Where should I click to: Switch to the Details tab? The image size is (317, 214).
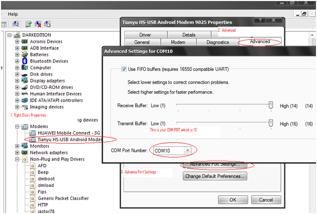tap(189, 35)
